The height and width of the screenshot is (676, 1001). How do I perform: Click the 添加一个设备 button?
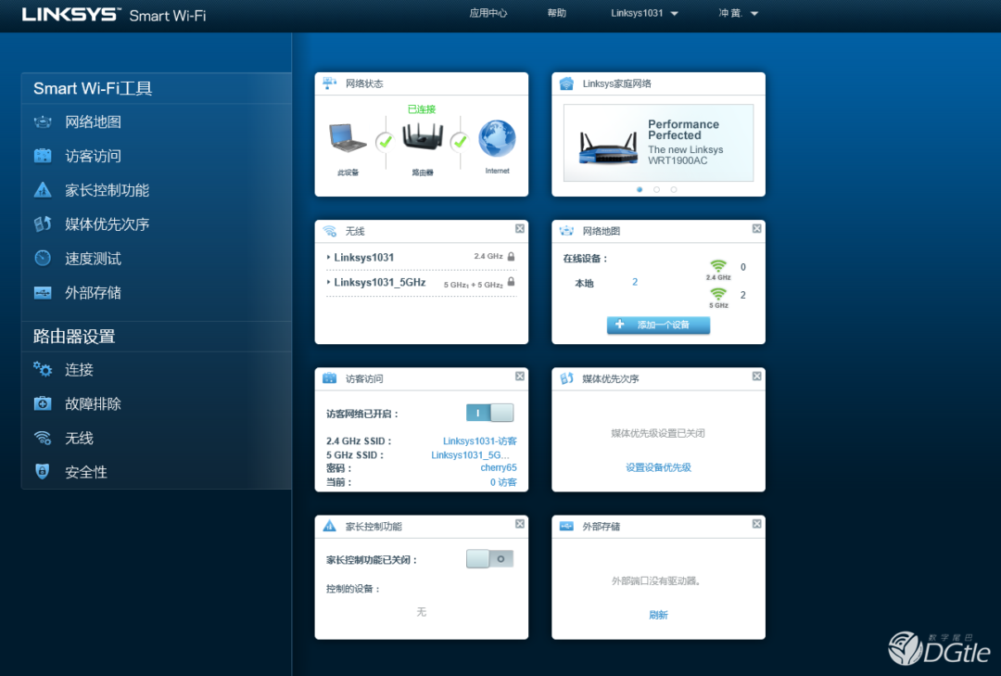pos(658,325)
